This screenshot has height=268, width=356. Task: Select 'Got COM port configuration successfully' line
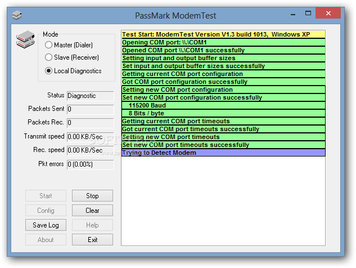click(223, 82)
